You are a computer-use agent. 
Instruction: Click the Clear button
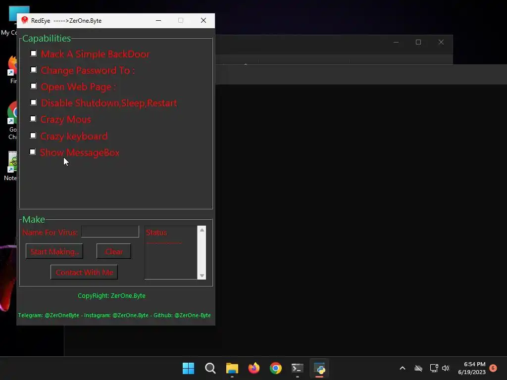[x=114, y=251]
